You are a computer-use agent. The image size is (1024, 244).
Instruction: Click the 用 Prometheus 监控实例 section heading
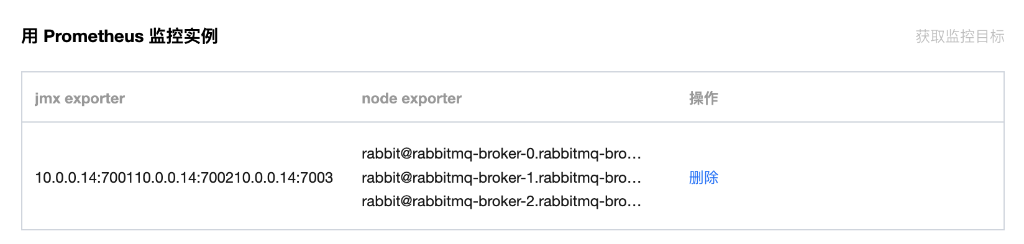(x=119, y=37)
